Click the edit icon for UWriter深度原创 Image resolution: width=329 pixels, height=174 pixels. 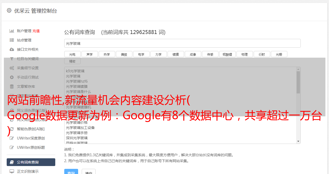[12, 138]
